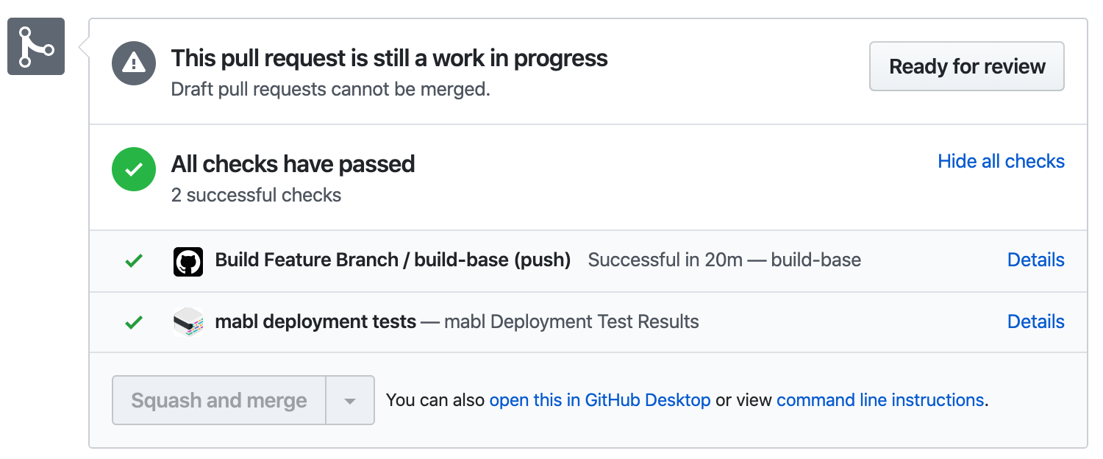Collapse checks with Hide all checks

point(1001,161)
